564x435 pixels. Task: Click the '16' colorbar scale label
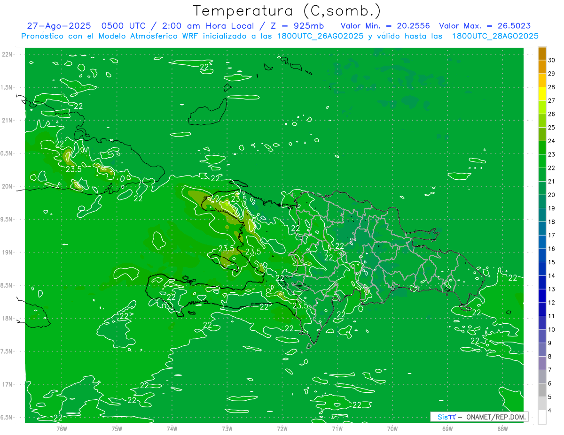pos(552,249)
